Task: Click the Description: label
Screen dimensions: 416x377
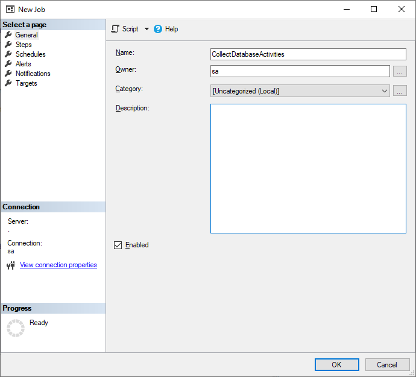Action: tap(133, 108)
